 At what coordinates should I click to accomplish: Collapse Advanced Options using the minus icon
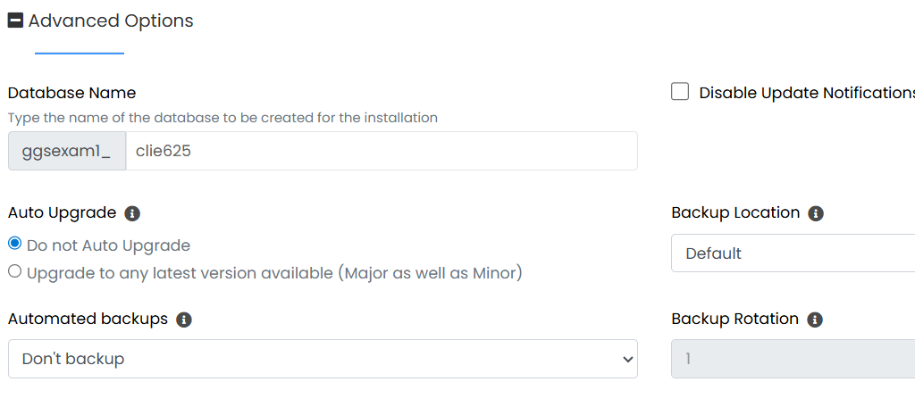tap(15, 21)
